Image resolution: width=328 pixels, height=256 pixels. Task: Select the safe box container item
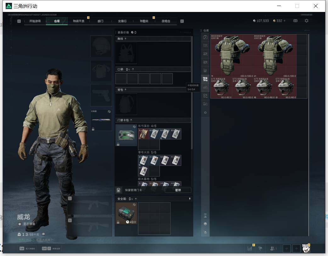[126, 213]
